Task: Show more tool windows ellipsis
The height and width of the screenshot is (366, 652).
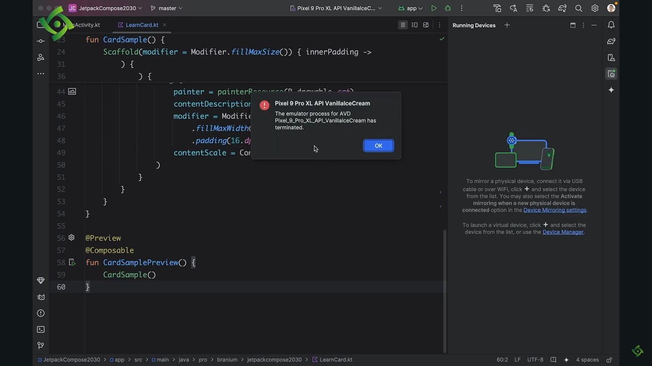Action: pyautogui.click(x=41, y=74)
